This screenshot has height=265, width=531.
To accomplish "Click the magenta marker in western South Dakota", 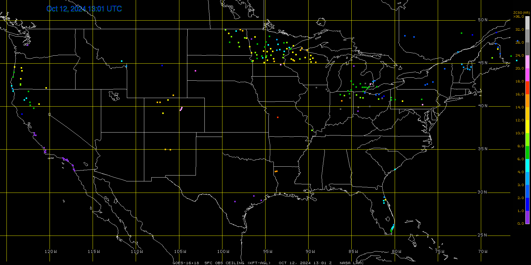I will coord(195,71).
